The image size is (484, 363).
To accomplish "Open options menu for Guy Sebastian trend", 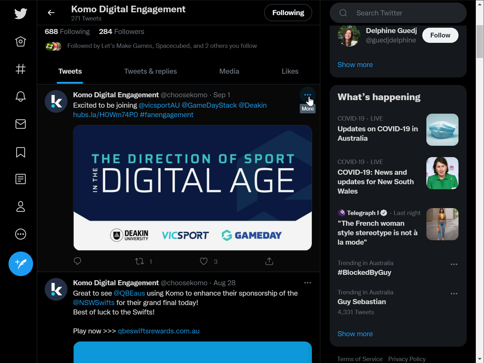I will click(454, 294).
